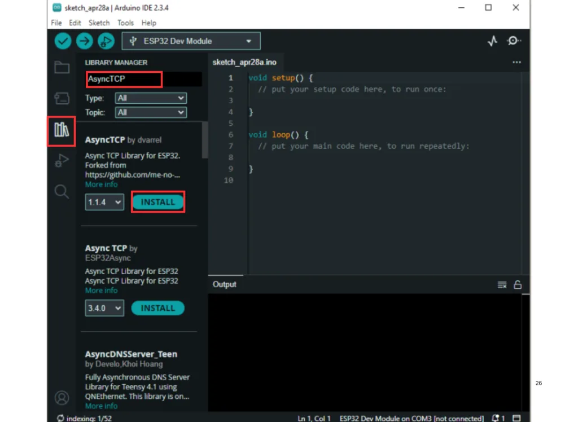The image size is (578, 422).
Task: Click the AsyncTCP library search field
Action: click(x=124, y=79)
